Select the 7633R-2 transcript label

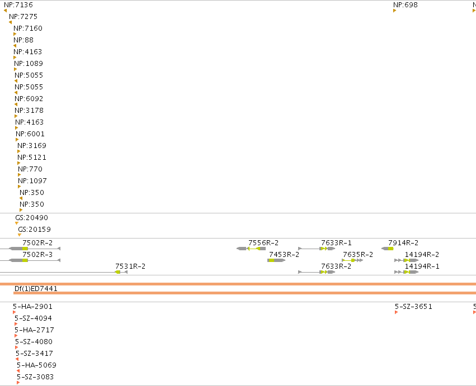336,266
